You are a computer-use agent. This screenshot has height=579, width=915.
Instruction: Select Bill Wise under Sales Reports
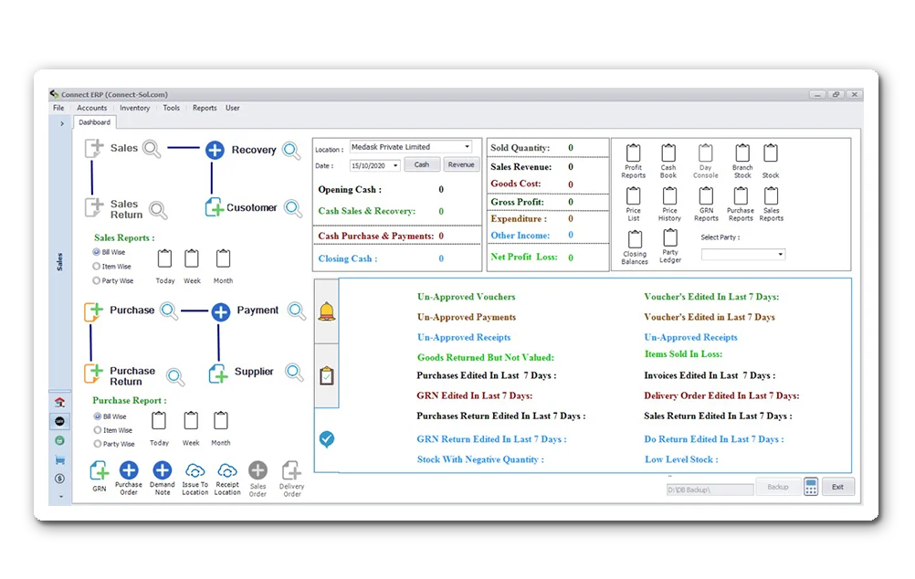96,252
